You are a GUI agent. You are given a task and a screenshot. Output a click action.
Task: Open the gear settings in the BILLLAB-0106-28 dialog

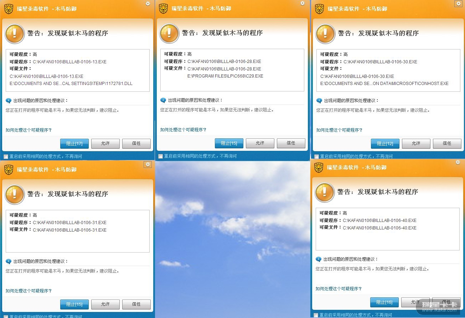click(x=303, y=3)
